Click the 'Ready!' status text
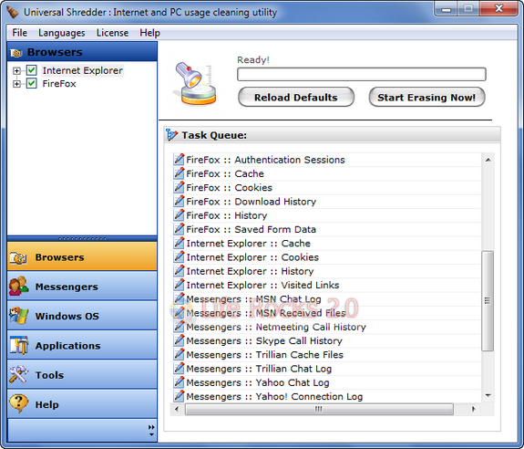 click(253, 60)
